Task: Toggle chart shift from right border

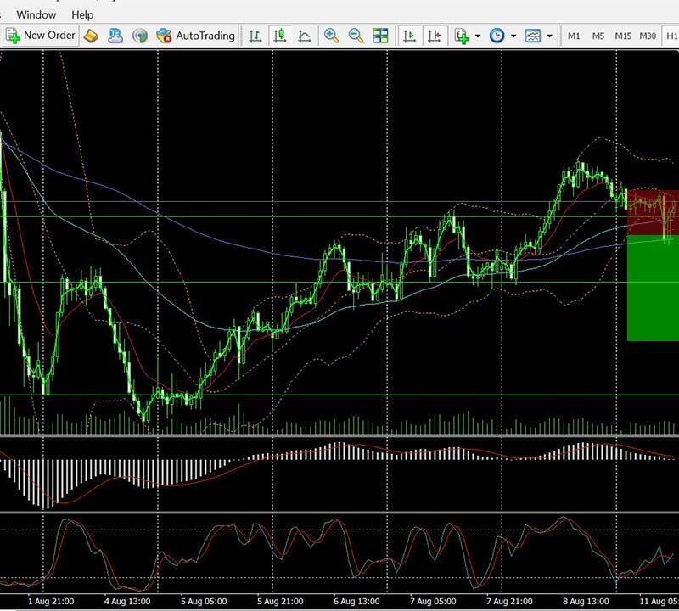Action: tap(434, 36)
